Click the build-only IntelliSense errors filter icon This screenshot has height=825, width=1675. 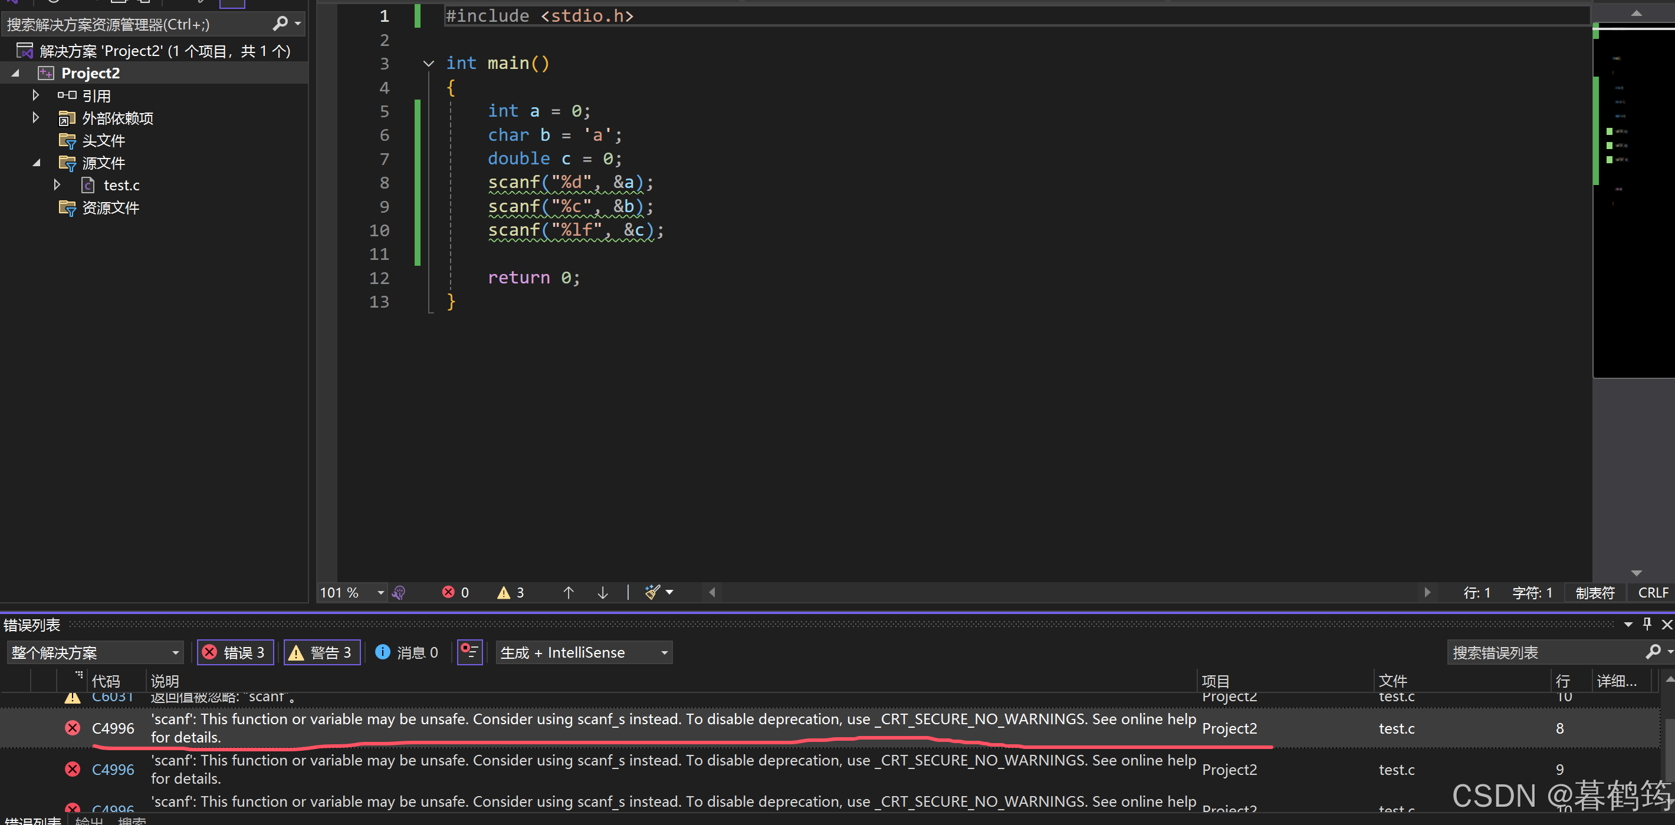[x=469, y=652]
